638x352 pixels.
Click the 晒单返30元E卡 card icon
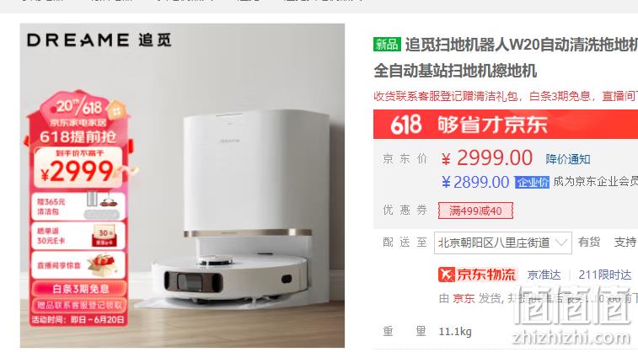pyautogui.click(x=105, y=236)
